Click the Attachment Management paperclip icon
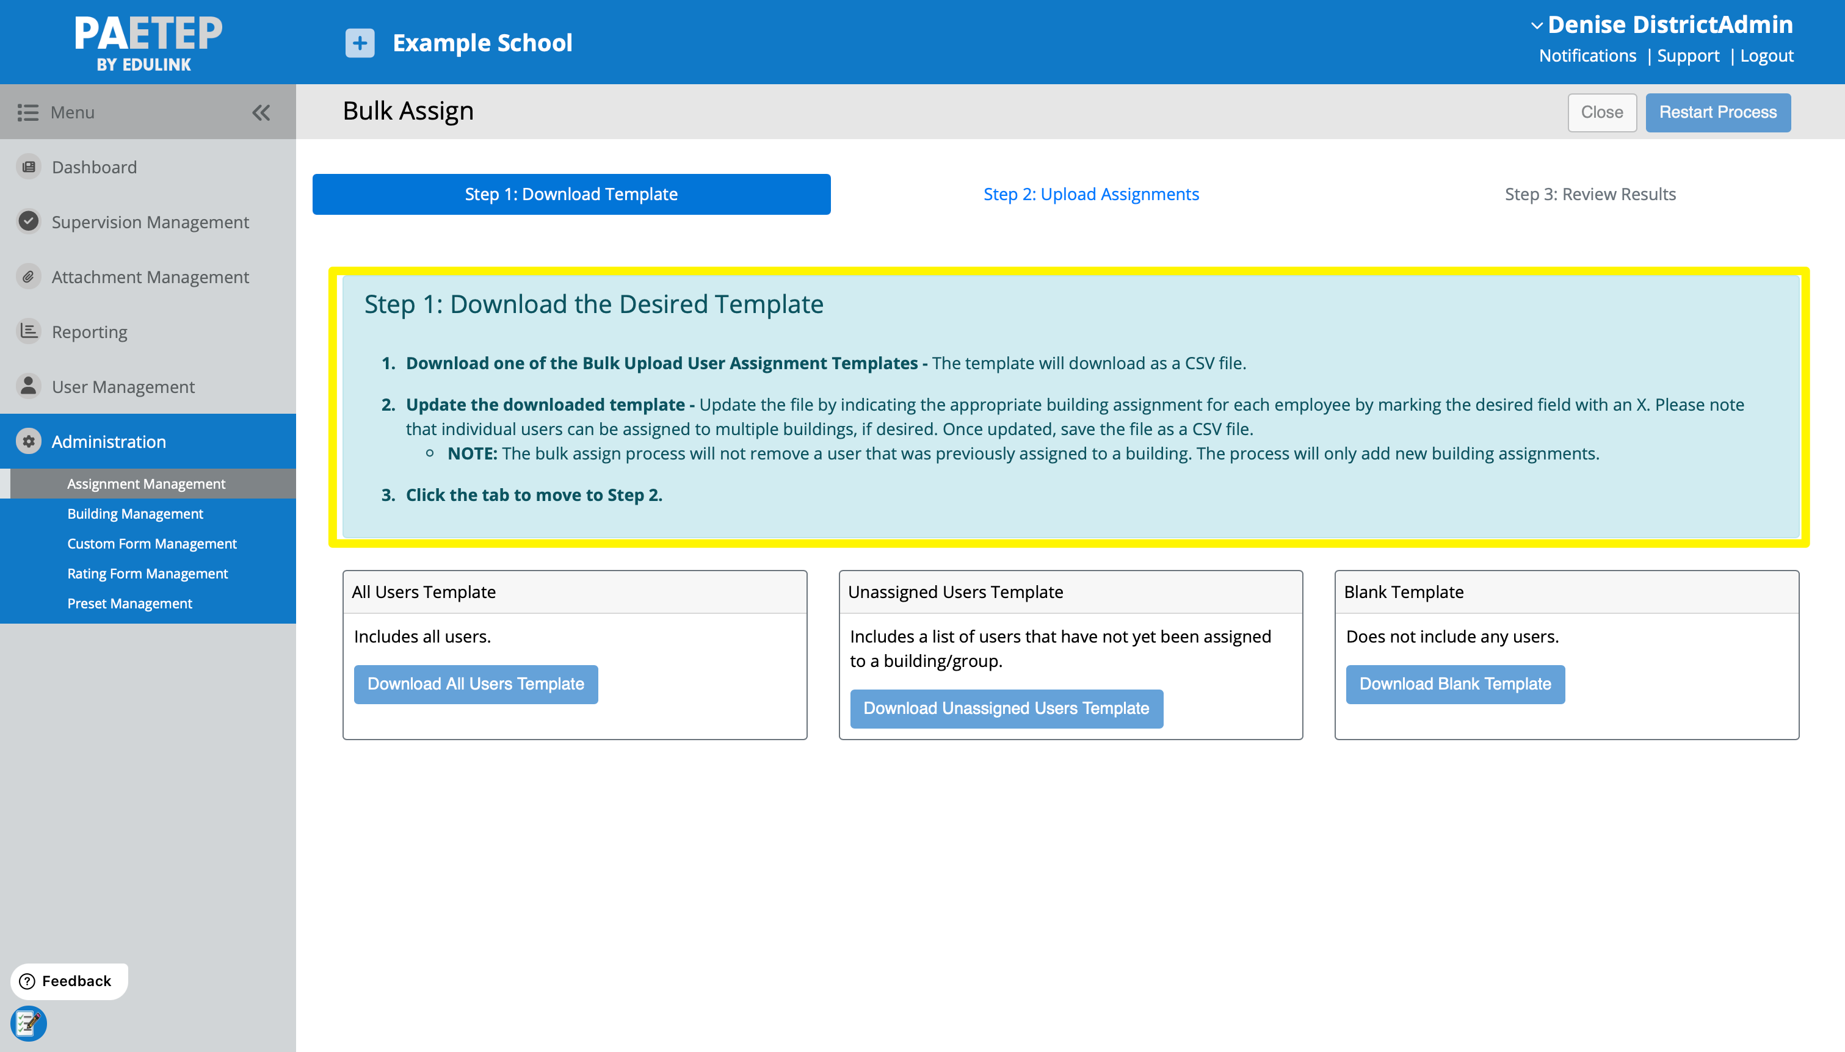 28,276
